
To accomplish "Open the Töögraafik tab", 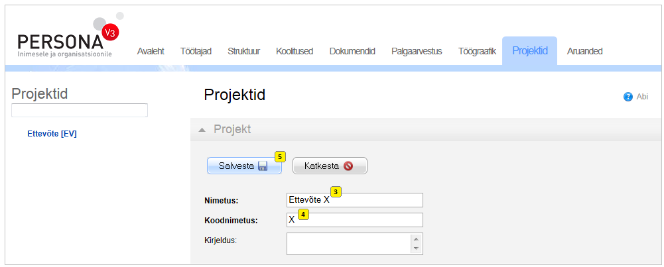I will click(477, 51).
